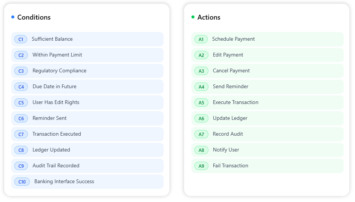Viewport: 355px width, 202px height.
Task: Select the Edit Payment action row
Action: [x=268, y=55]
